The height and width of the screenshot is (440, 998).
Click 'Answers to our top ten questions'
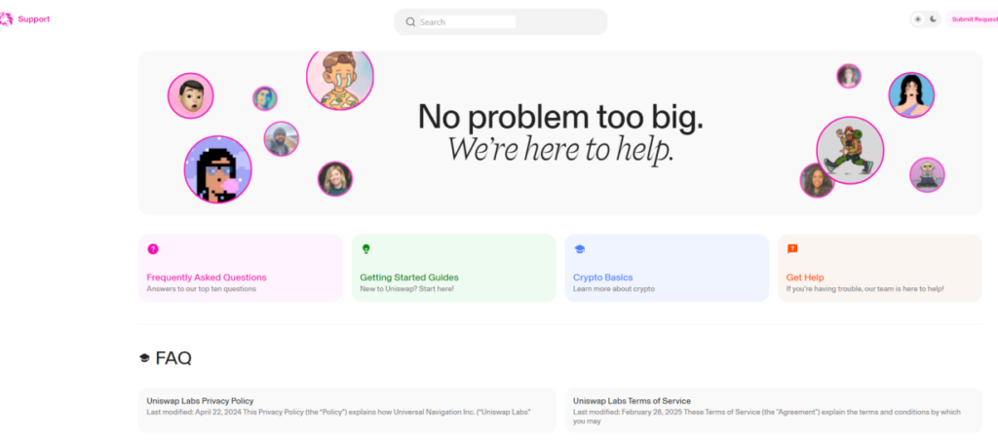point(201,289)
